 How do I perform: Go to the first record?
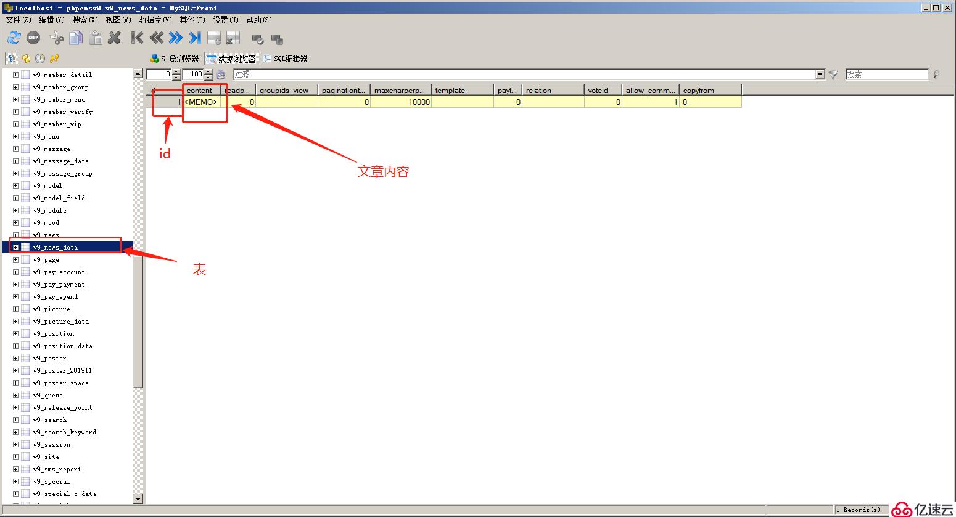[137, 38]
